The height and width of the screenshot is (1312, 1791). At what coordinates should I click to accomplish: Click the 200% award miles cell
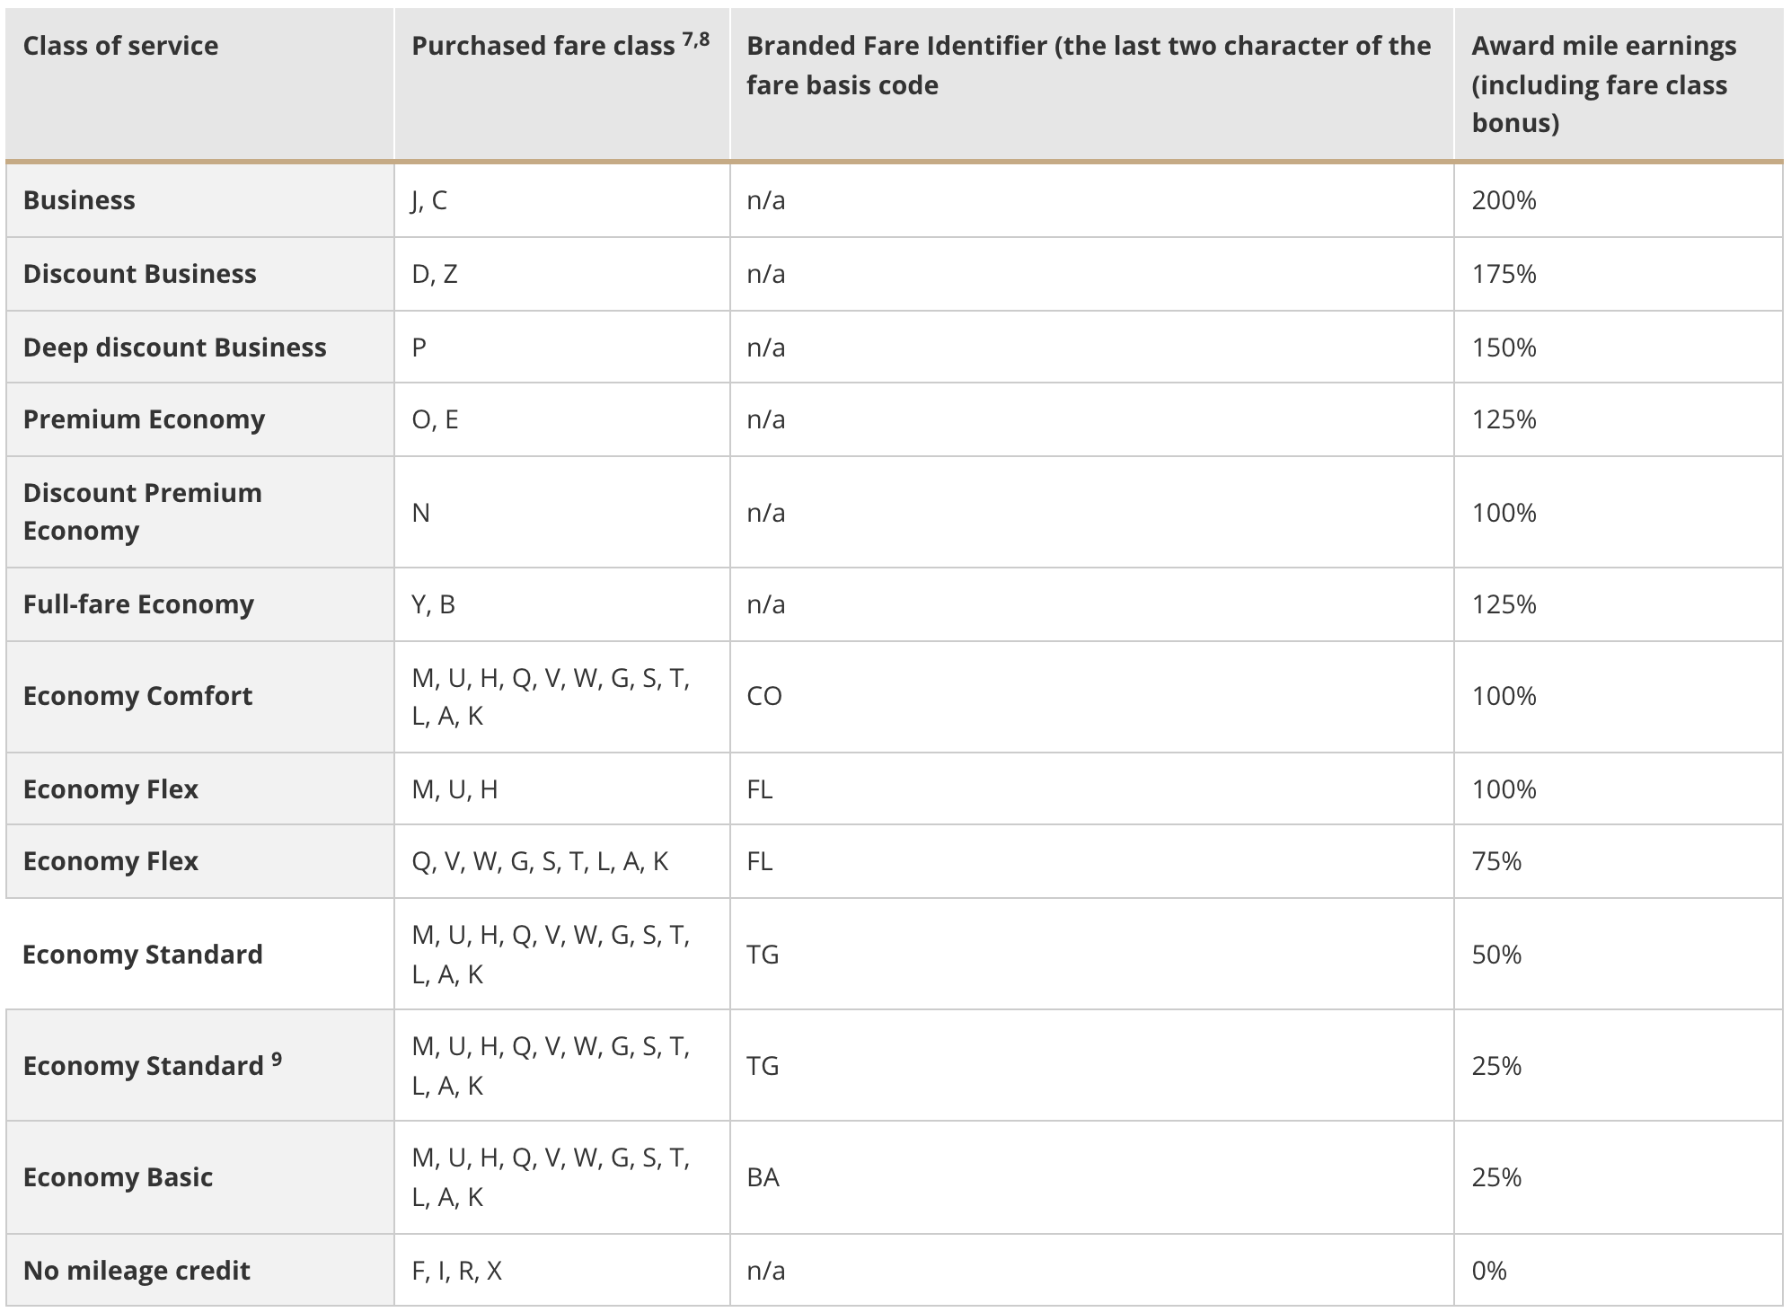1504,200
